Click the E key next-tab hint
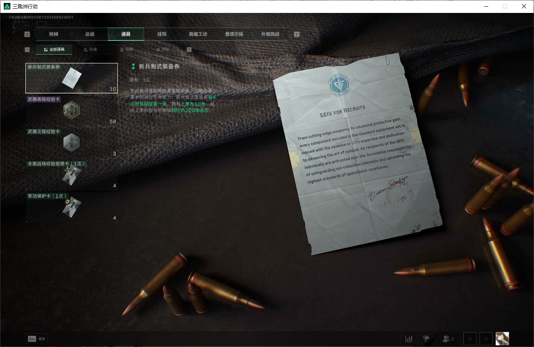 coord(297,34)
